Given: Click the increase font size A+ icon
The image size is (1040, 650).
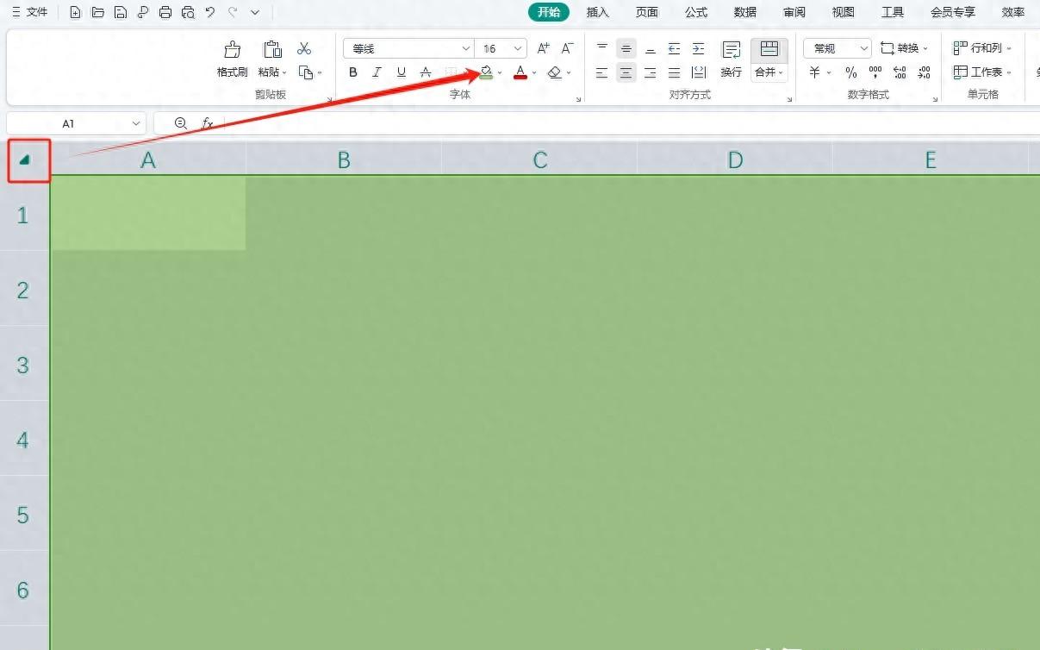Looking at the screenshot, I should pos(543,48).
